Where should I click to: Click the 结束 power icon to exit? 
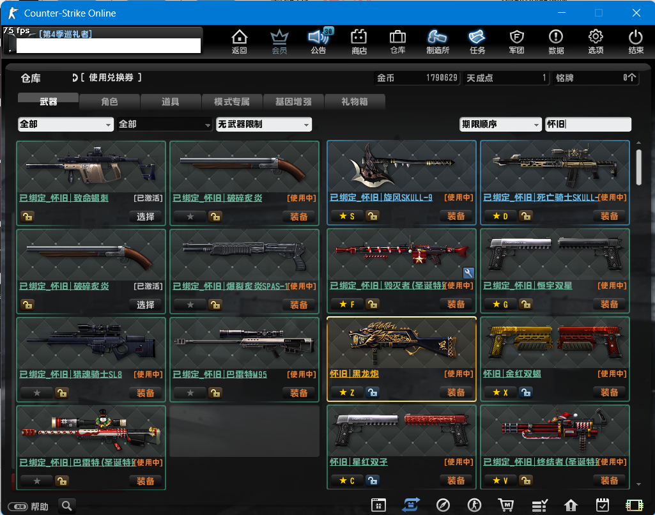(636, 42)
